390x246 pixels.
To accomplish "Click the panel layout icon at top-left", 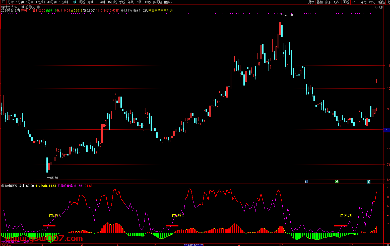I will 3,2.
